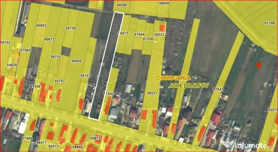
Task: Click the red location pin marker
Action: (x=259, y=65)
